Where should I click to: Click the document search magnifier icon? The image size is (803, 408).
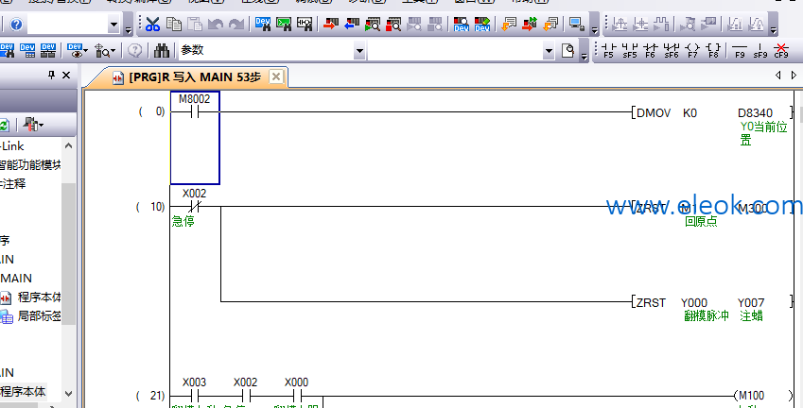[x=567, y=50]
